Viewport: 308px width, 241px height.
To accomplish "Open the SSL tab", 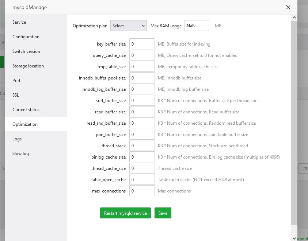I will (x=16, y=95).
